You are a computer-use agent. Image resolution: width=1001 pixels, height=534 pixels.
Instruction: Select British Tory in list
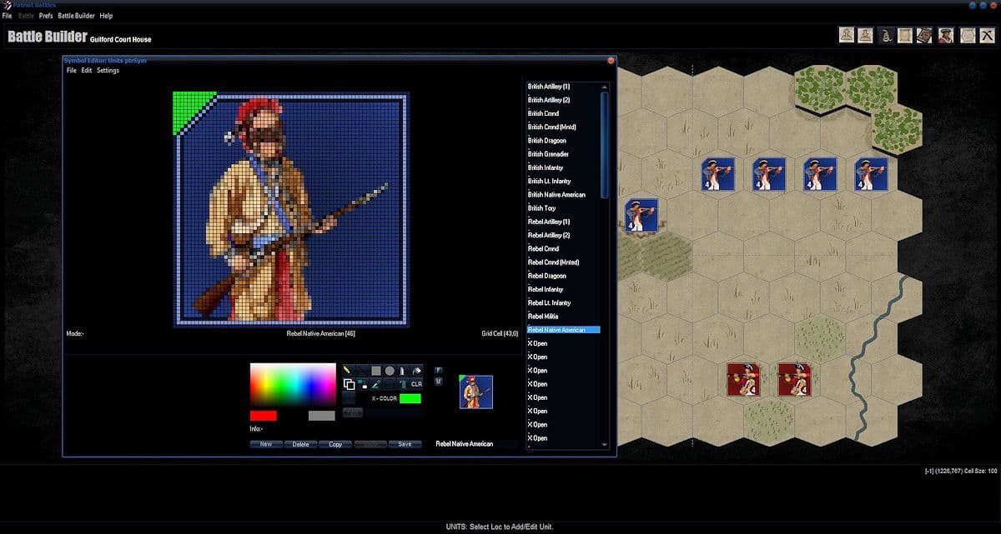[x=541, y=208]
